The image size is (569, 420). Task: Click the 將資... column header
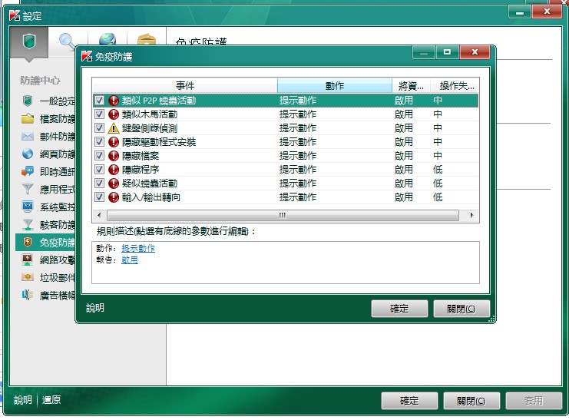click(411, 86)
